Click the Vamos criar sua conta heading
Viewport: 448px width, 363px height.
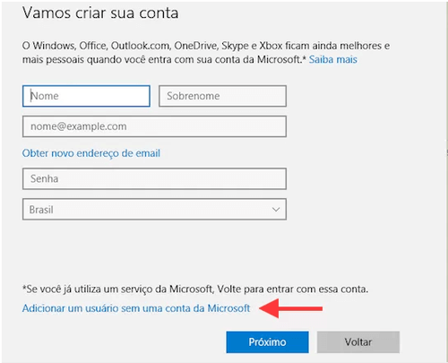click(x=100, y=13)
